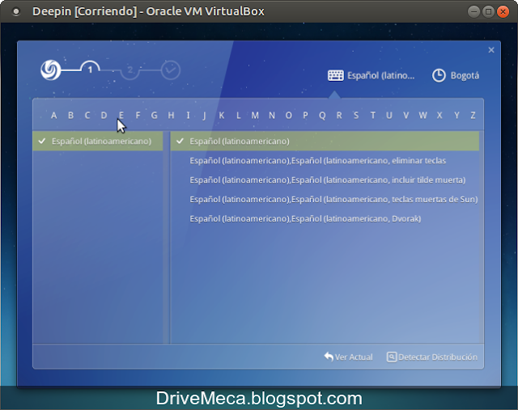The width and height of the screenshot is (518, 410).
Task: Choose letter M in alphabet index
Action: [255, 115]
